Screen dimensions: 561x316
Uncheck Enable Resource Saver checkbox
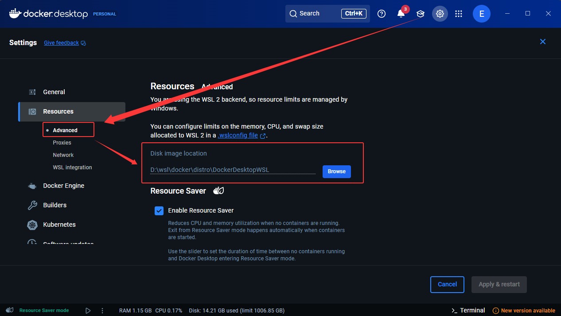click(159, 210)
